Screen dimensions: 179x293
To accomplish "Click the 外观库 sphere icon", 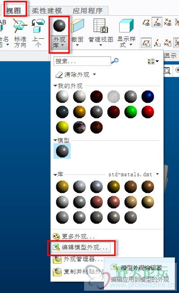I will point(59,26).
